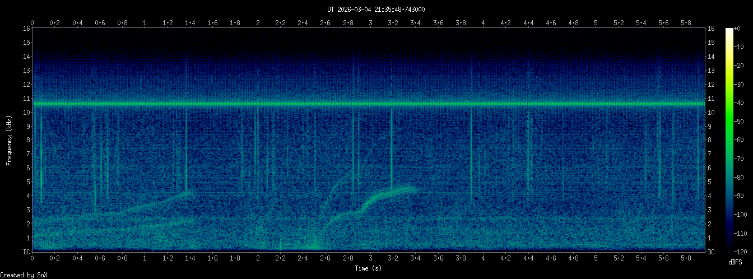Click the dBFS label under the color scale
753x279 pixels.
[x=736, y=262]
